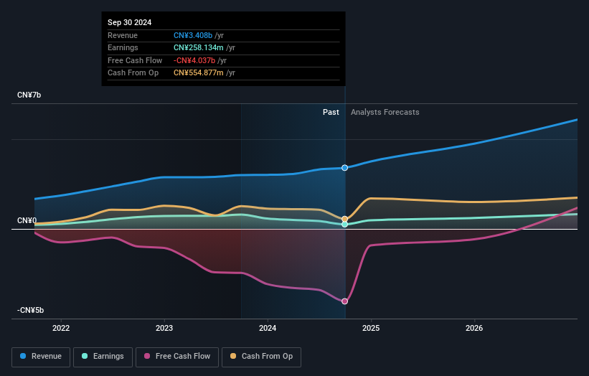Click the blue Revenue data point marker
The height and width of the screenshot is (376, 589).
[x=344, y=167]
